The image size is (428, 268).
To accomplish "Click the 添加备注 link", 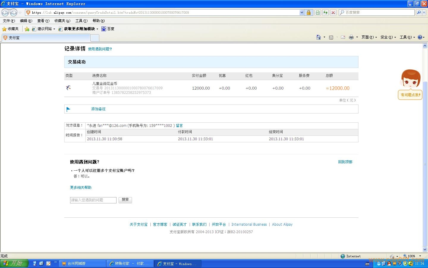I will (x=98, y=109).
